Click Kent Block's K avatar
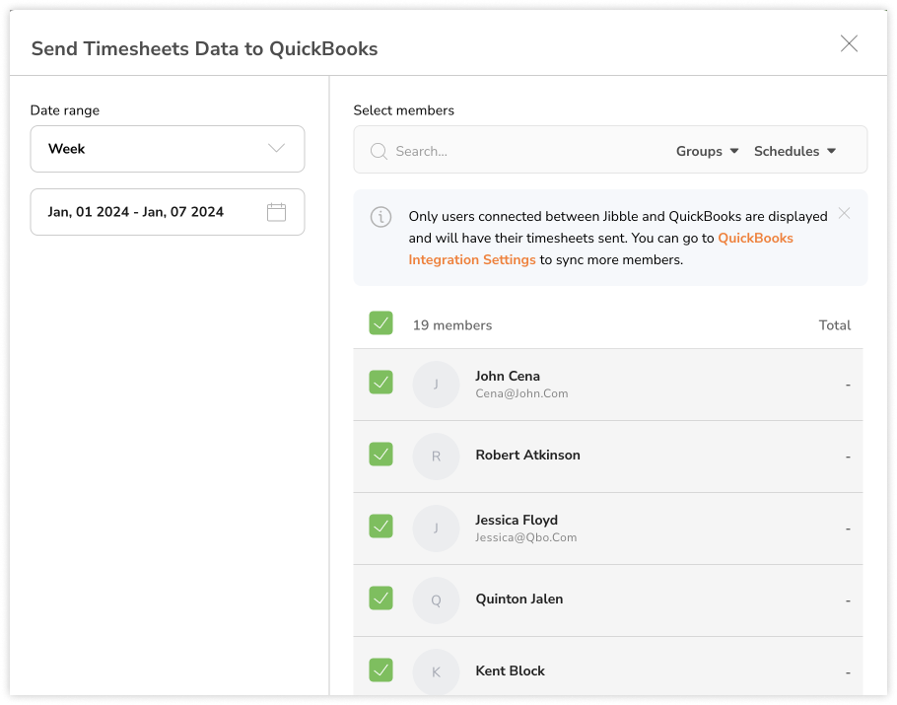Viewport: 897px width, 705px height. point(436,671)
